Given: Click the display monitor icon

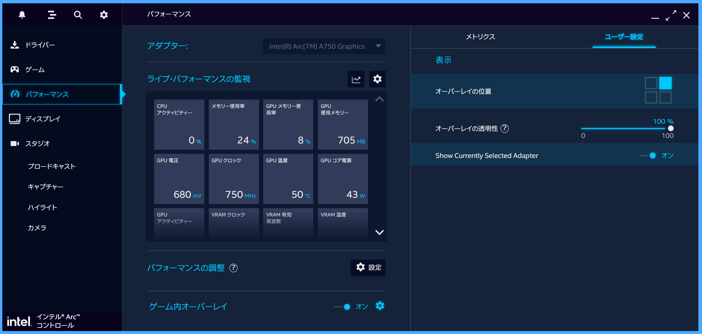Looking at the screenshot, I should pos(14,119).
